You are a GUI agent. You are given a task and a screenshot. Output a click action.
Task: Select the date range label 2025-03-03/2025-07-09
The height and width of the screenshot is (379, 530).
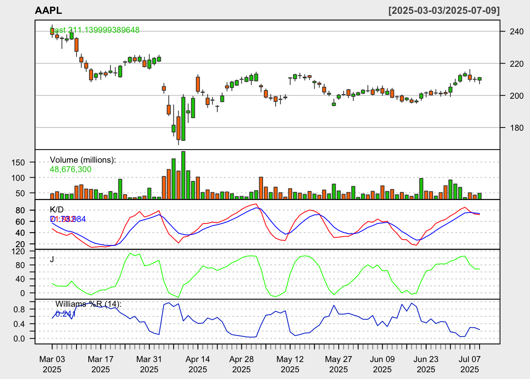(x=444, y=11)
